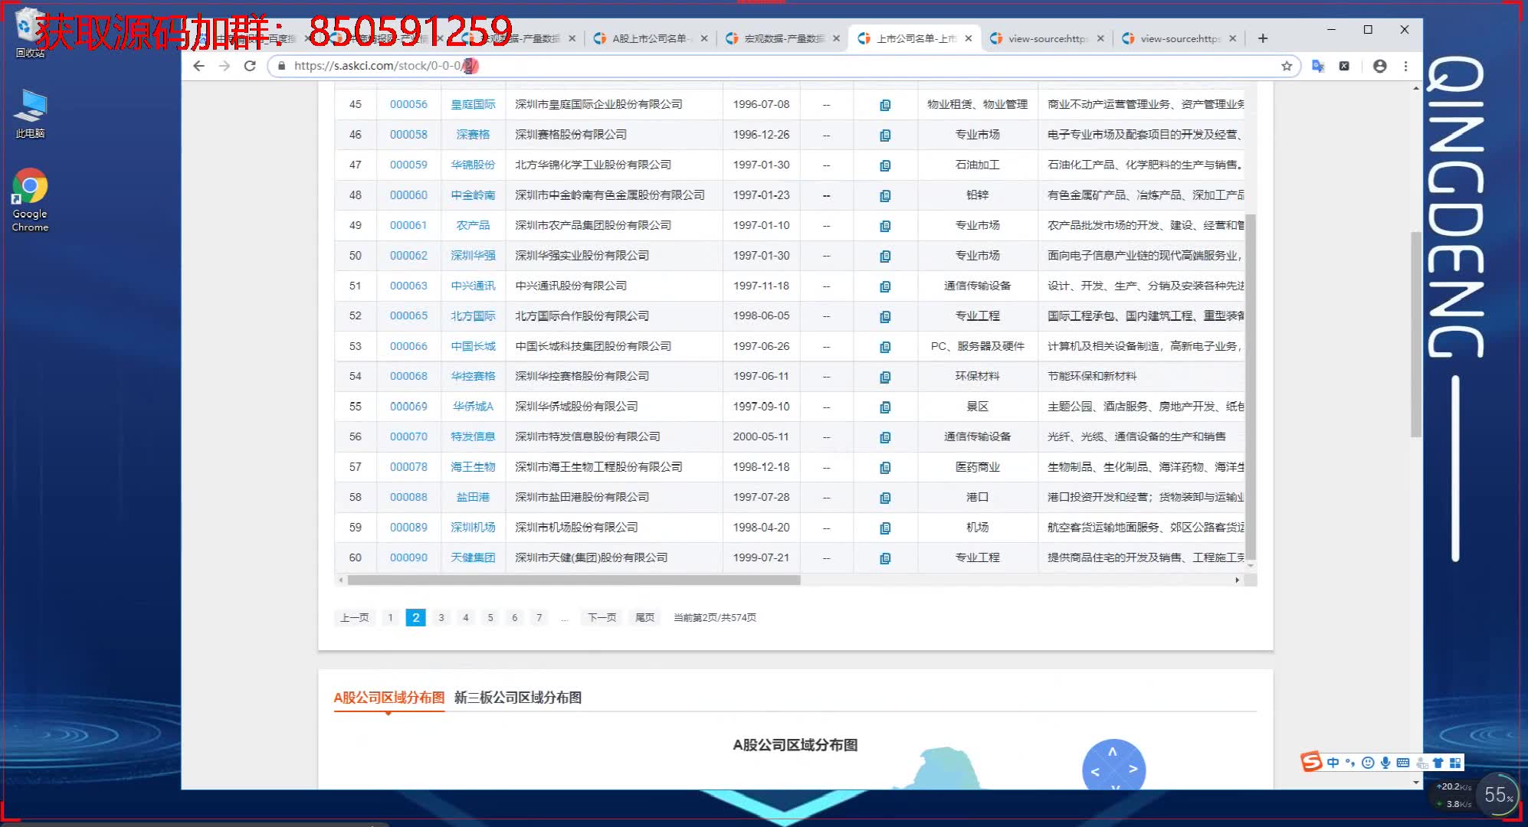Click the horizontal table scrollbar's right arrow

1237,580
